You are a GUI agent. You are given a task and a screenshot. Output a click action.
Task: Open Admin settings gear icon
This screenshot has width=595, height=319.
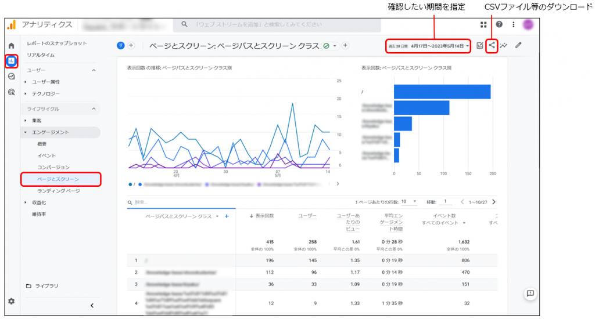(12, 301)
